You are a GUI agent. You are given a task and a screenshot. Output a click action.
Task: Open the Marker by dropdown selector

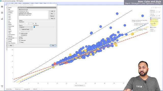pos(154,12)
